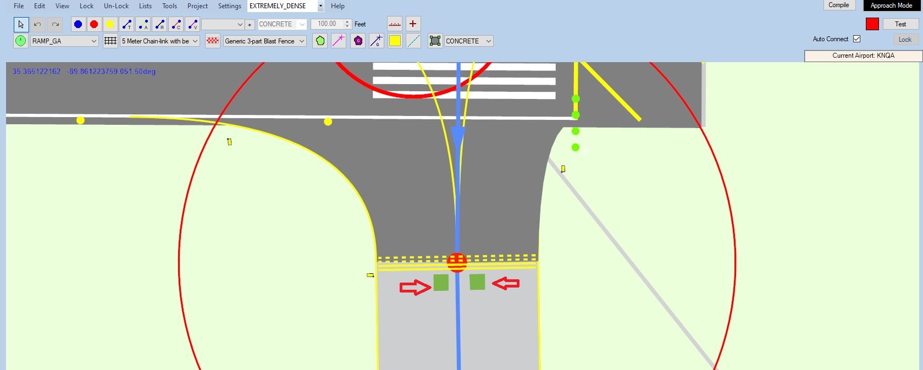
Task: Click the blue coordinates readout text
Action: [84, 71]
